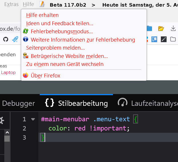The width and height of the screenshot is (178, 162).
Task: Open the Extras menu
Action: pyautogui.click(x=11, y=4)
